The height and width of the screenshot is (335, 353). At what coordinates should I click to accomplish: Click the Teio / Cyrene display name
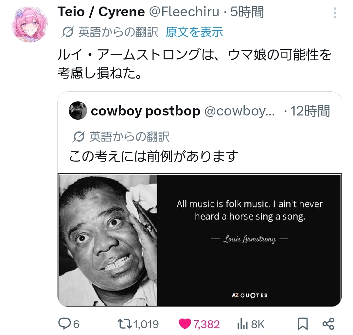[x=101, y=12]
